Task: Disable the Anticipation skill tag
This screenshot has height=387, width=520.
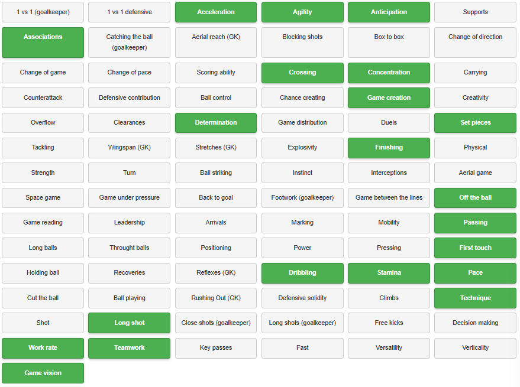Action: (x=389, y=12)
